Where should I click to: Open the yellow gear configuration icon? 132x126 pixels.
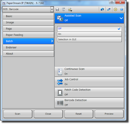(x=115, y=9)
